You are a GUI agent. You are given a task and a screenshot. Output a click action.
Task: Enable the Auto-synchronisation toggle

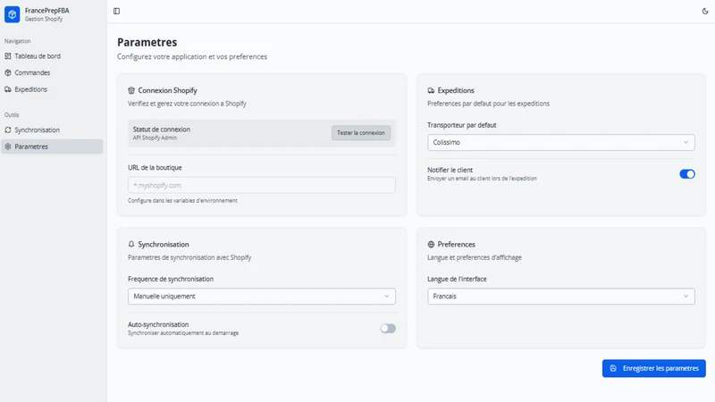(x=388, y=328)
